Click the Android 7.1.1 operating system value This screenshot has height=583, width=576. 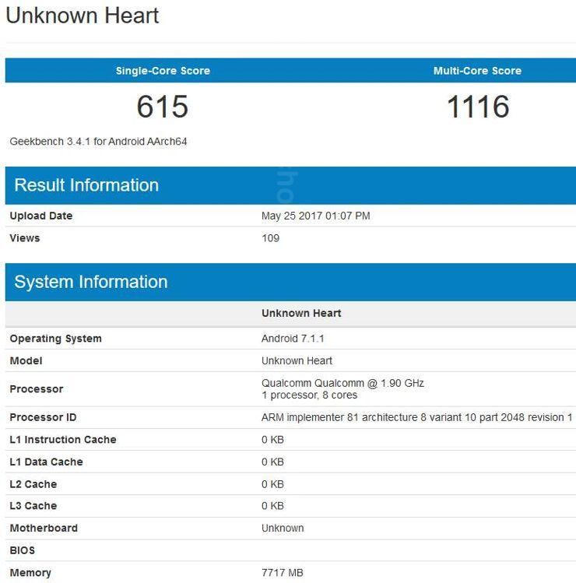(293, 339)
